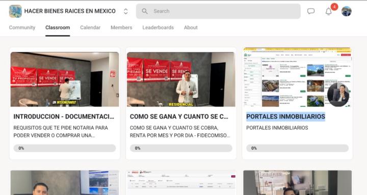
Task: Open the bottom-middle spreadsheet course thumbnail
Action: pos(181,183)
